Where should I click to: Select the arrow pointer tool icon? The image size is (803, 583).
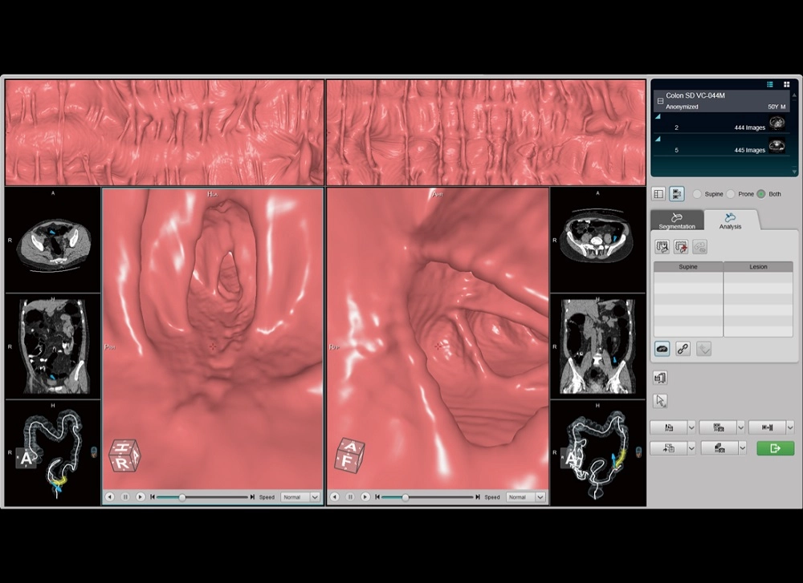pos(661,400)
